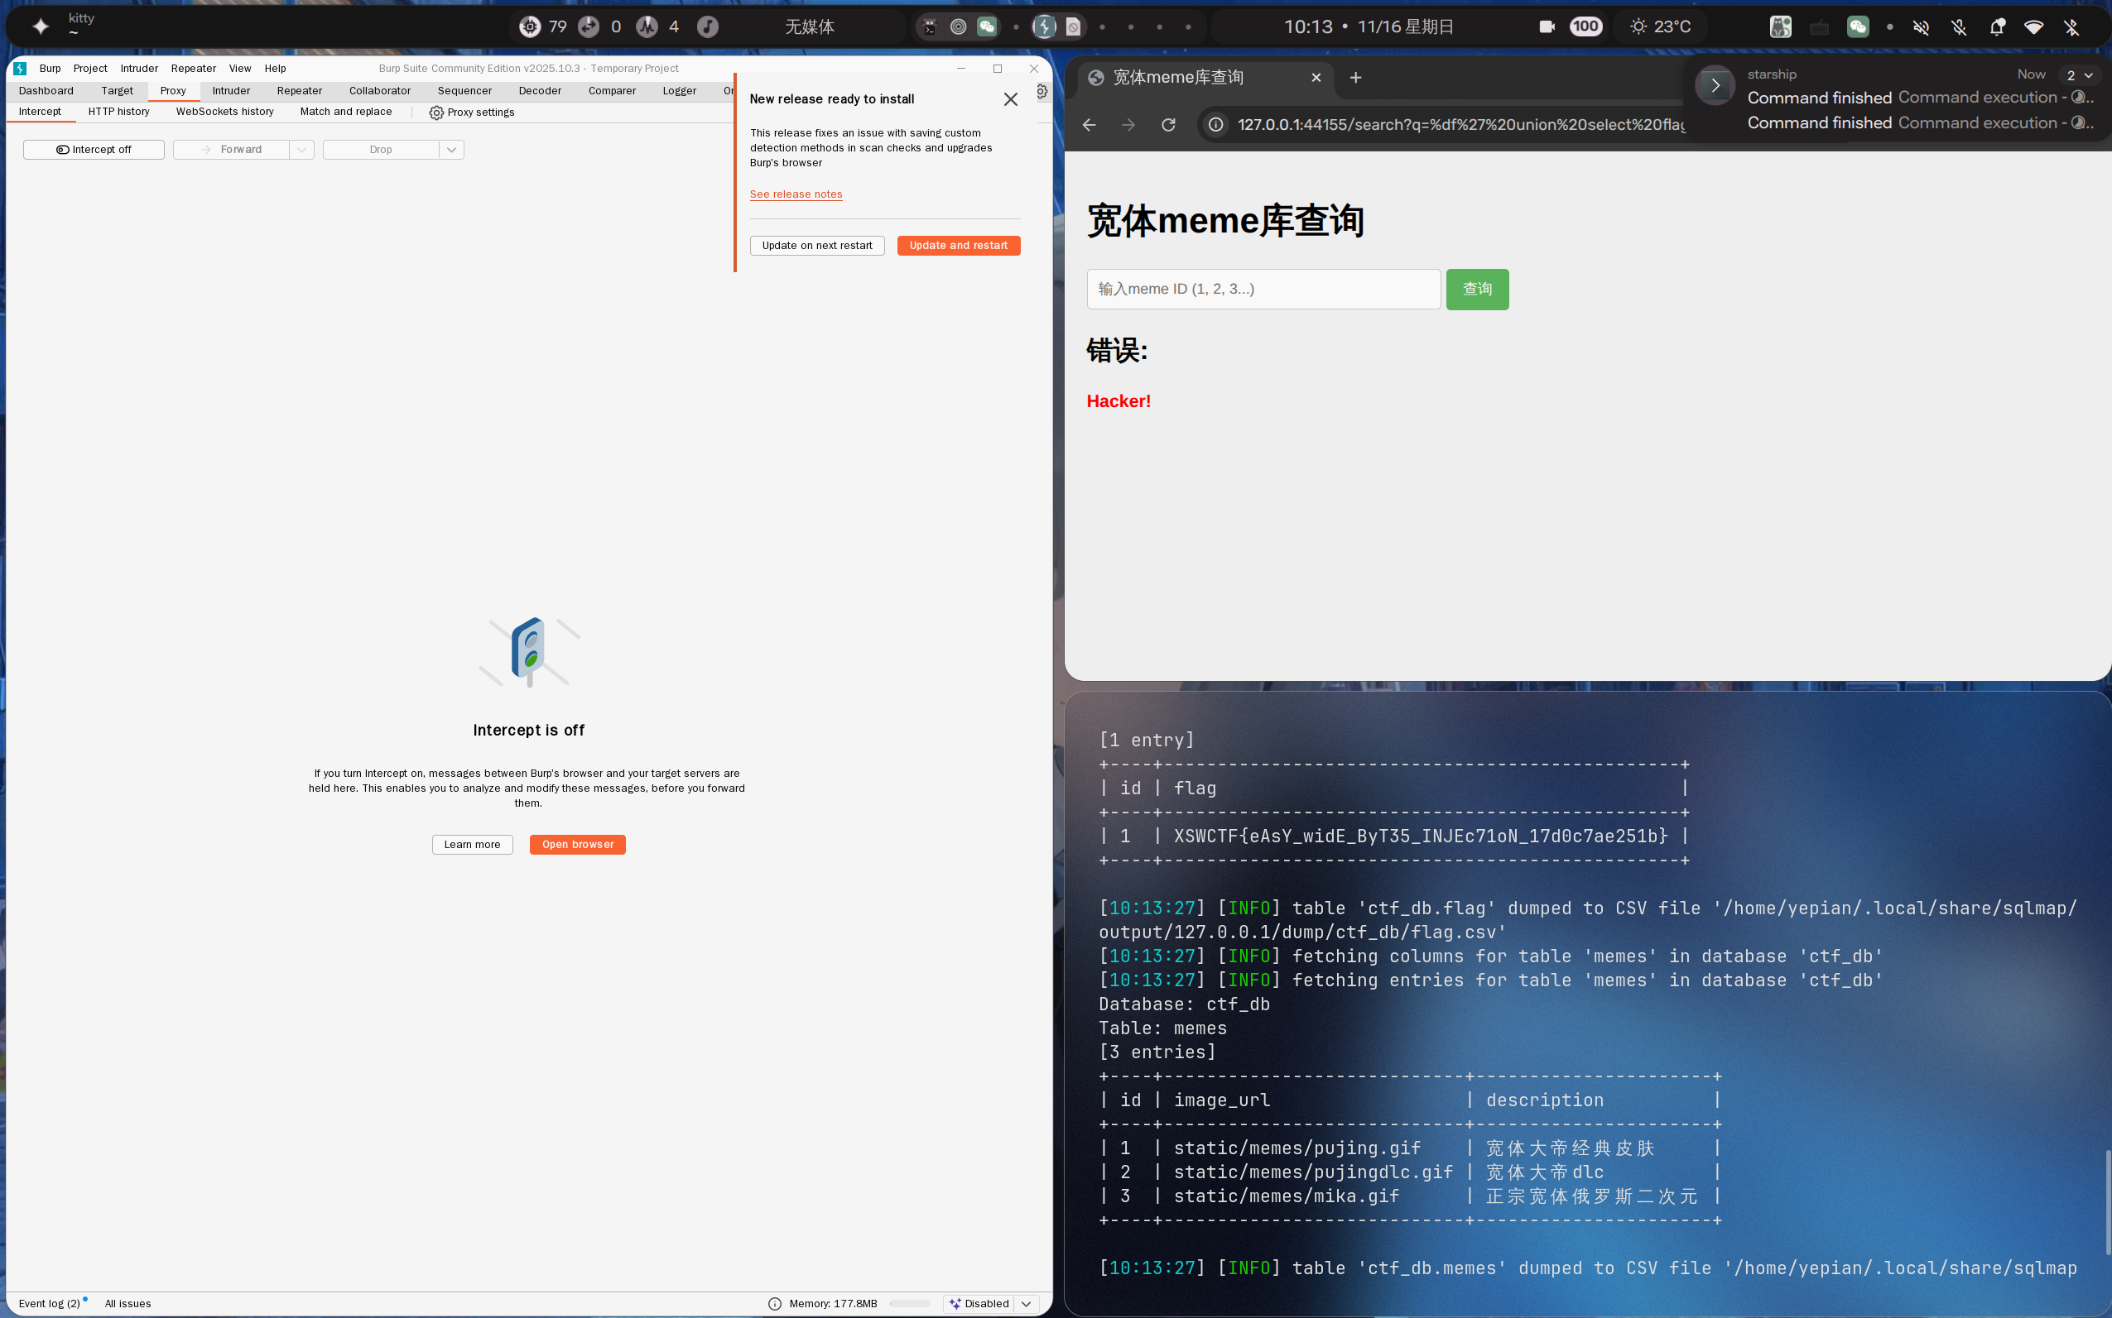
Task: Toggle the muted microphone icon in top bar
Action: (1960, 27)
